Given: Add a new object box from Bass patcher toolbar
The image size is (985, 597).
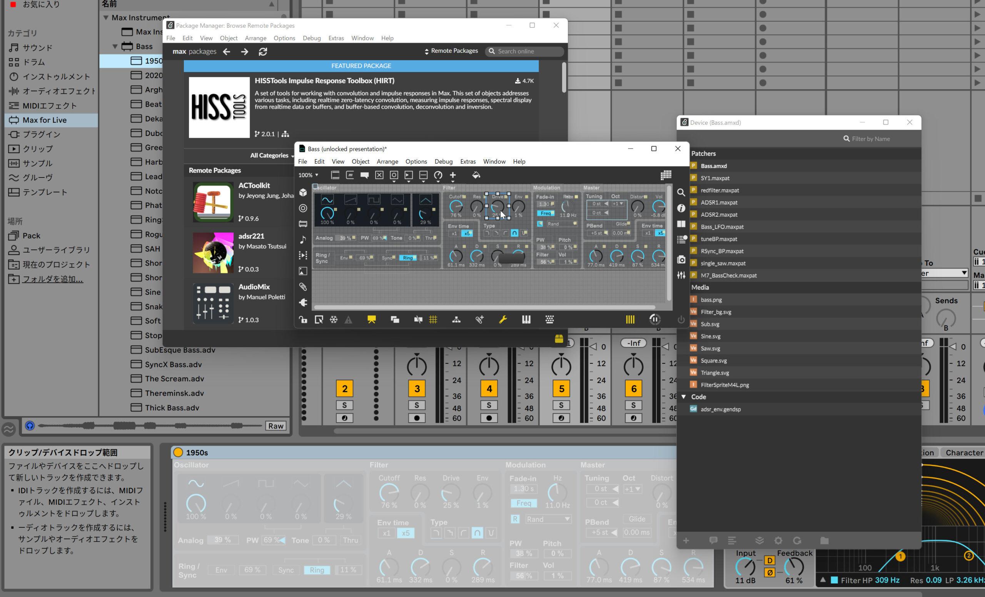Looking at the screenshot, I should tap(335, 175).
